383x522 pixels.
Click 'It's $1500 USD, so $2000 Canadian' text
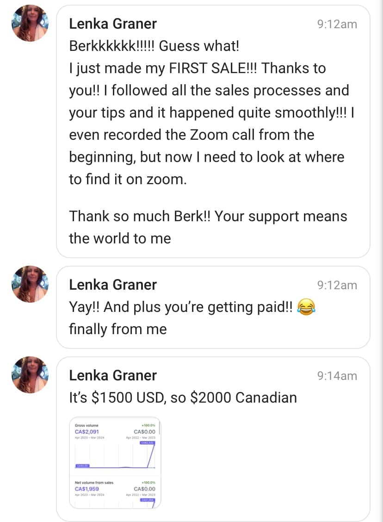(x=183, y=398)
